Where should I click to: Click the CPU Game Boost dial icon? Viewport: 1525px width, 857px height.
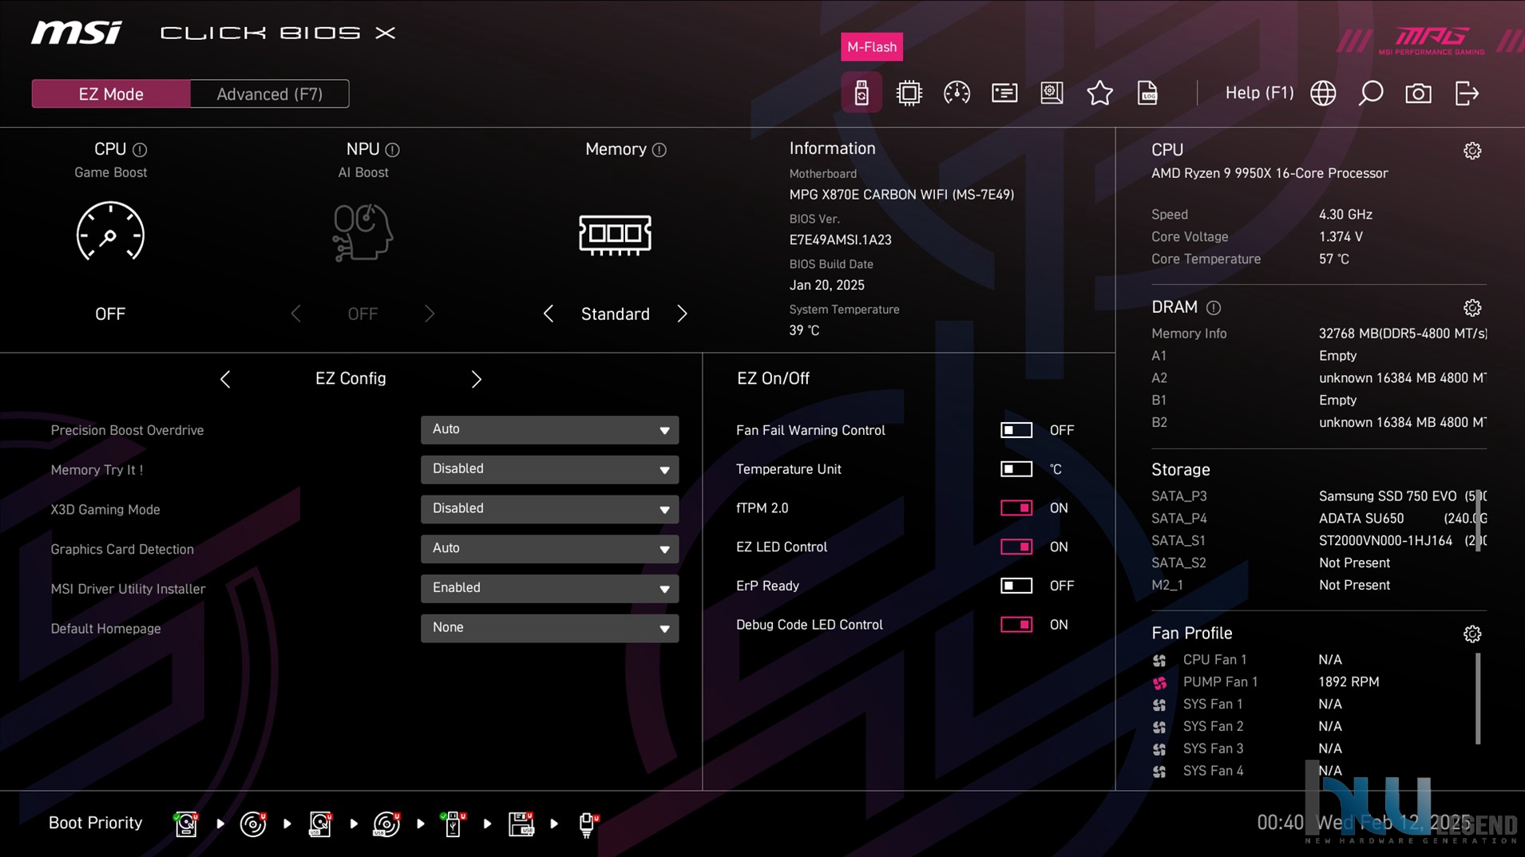pos(110,231)
